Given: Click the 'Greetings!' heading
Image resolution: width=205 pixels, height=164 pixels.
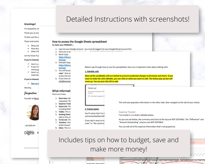Looking at the screenshot, I should (30, 24).
